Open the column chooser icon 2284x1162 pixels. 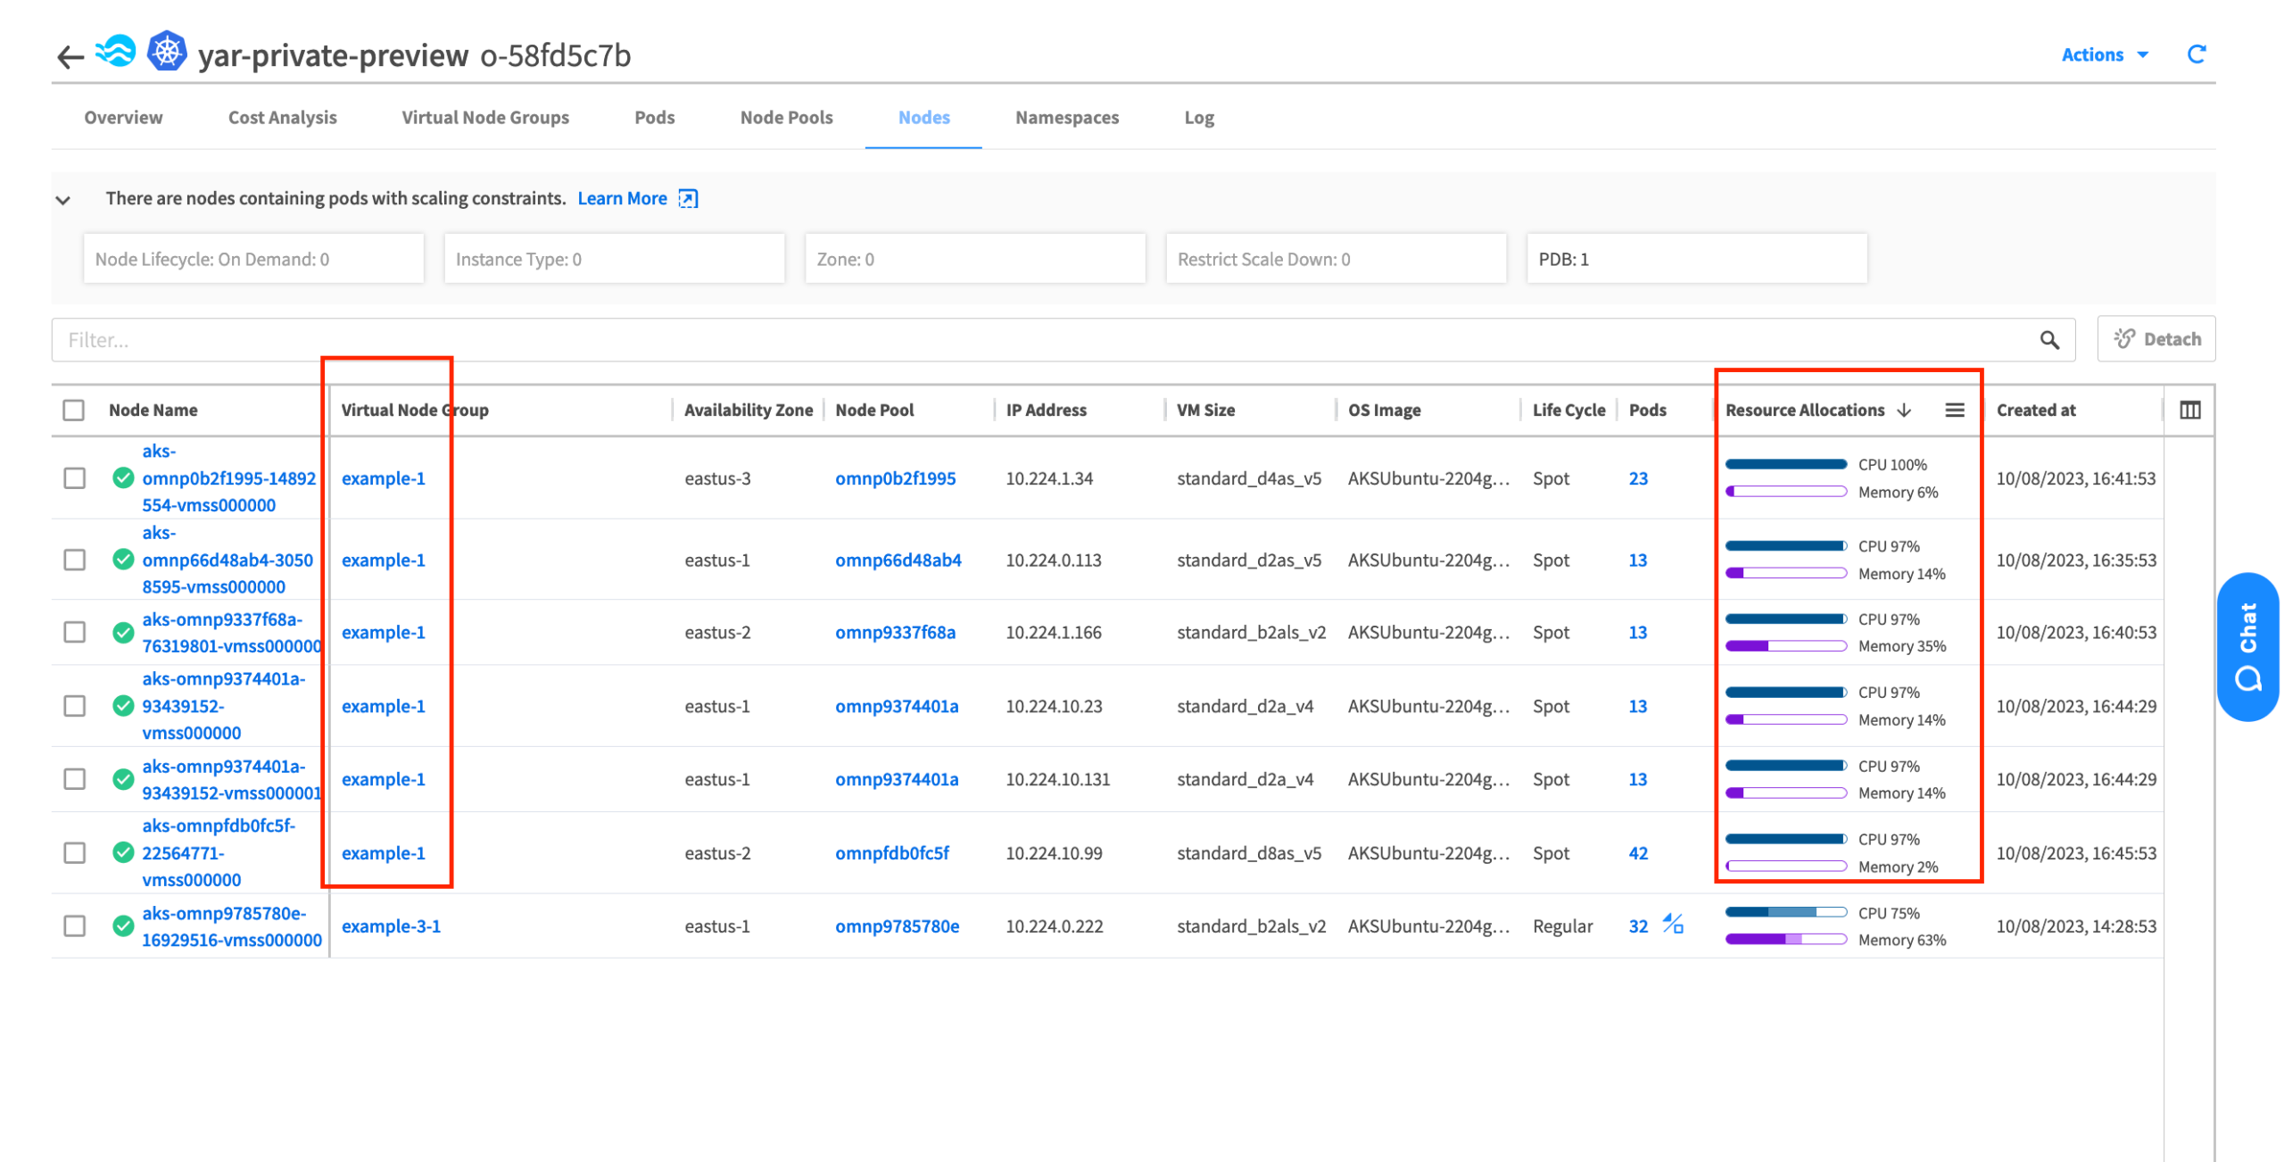click(2189, 410)
